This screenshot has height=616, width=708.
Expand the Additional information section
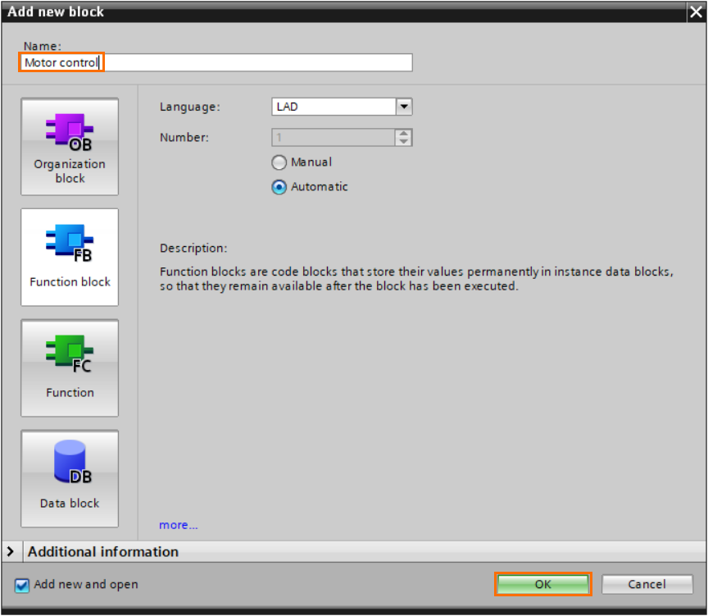tap(11, 552)
